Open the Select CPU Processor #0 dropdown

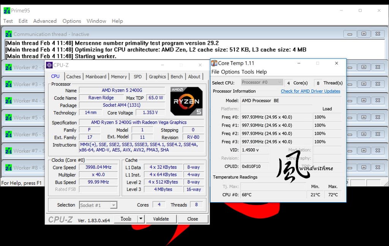(x=262, y=82)
